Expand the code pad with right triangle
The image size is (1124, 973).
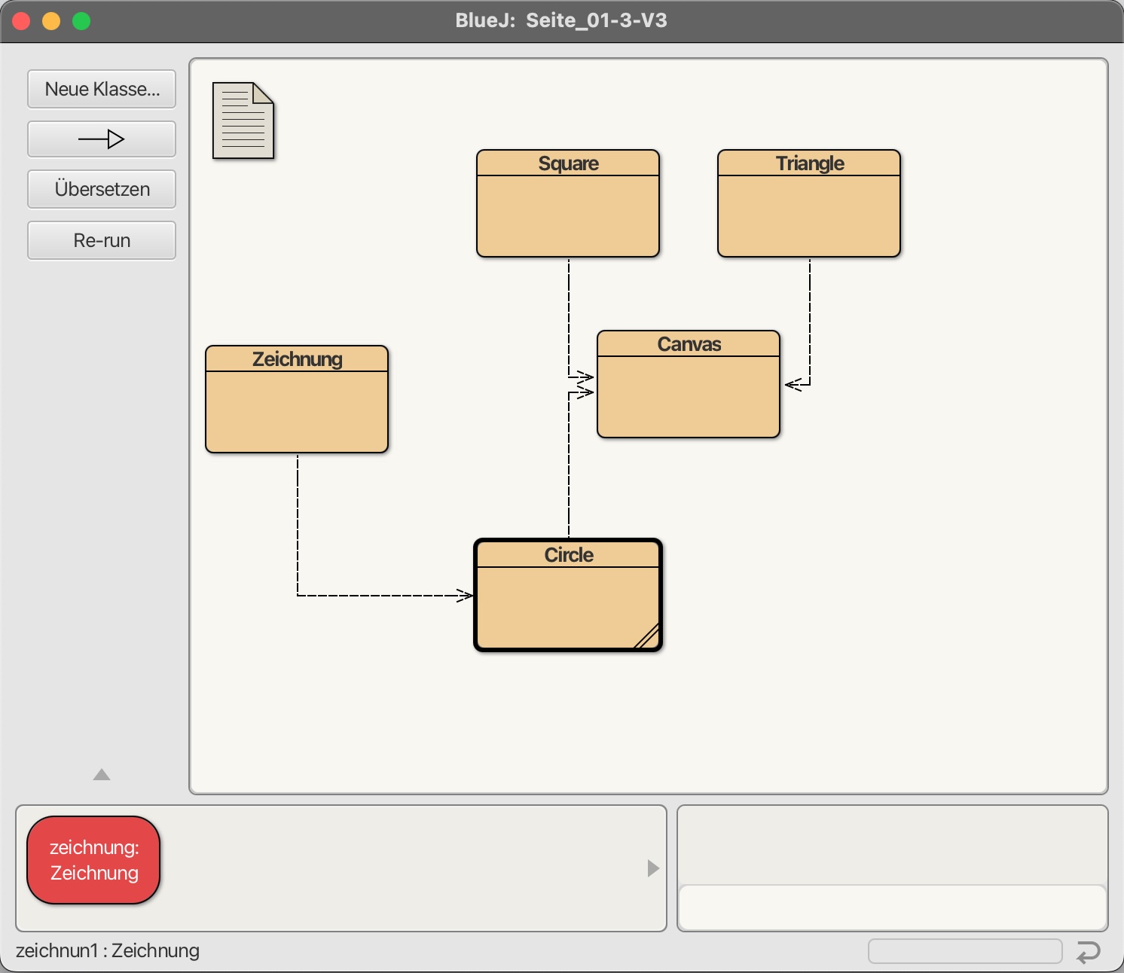(653, 868)
